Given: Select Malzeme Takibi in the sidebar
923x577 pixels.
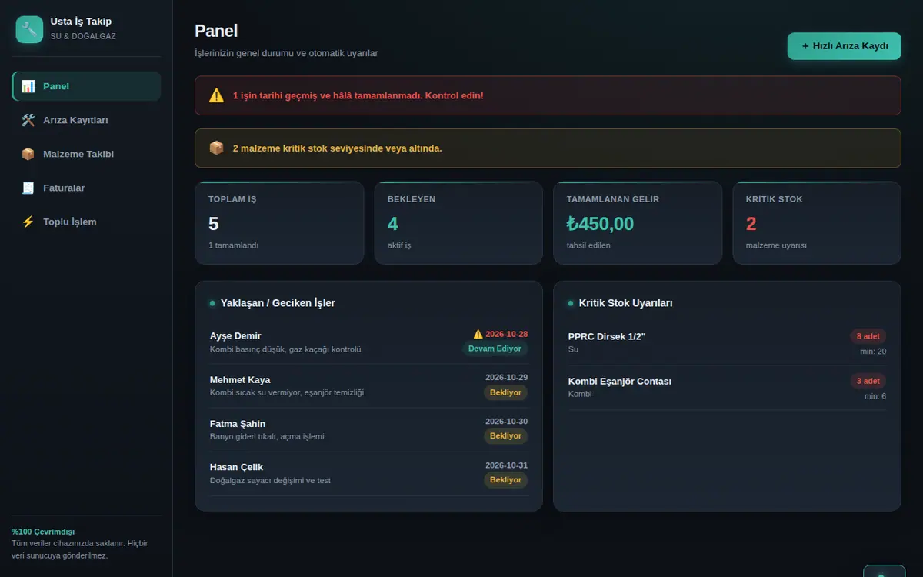Looking at the screenshot, I should click(86, 154).
